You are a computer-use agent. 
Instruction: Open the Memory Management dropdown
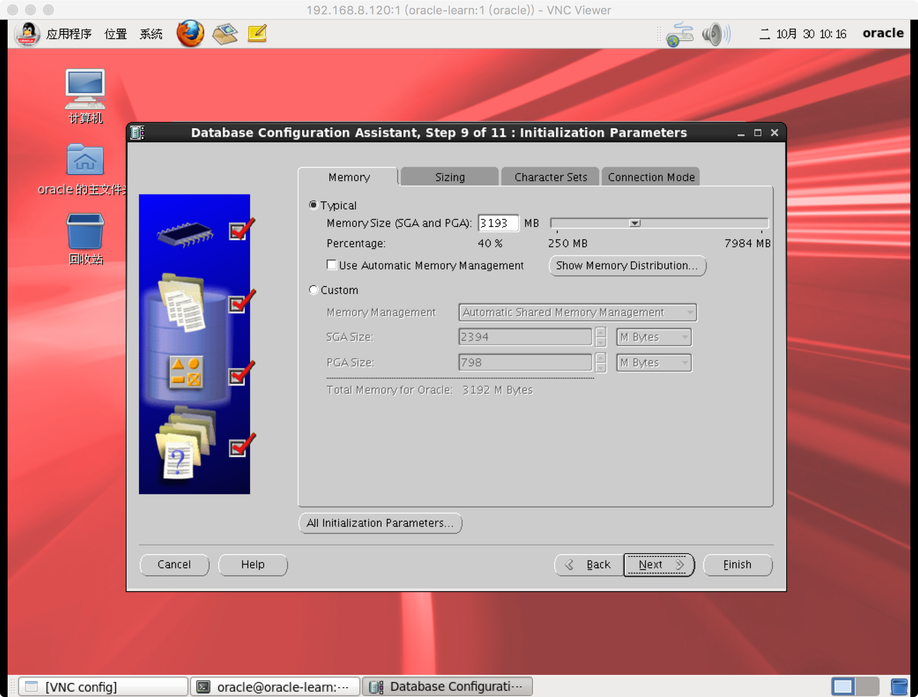[x=577, y=312]
